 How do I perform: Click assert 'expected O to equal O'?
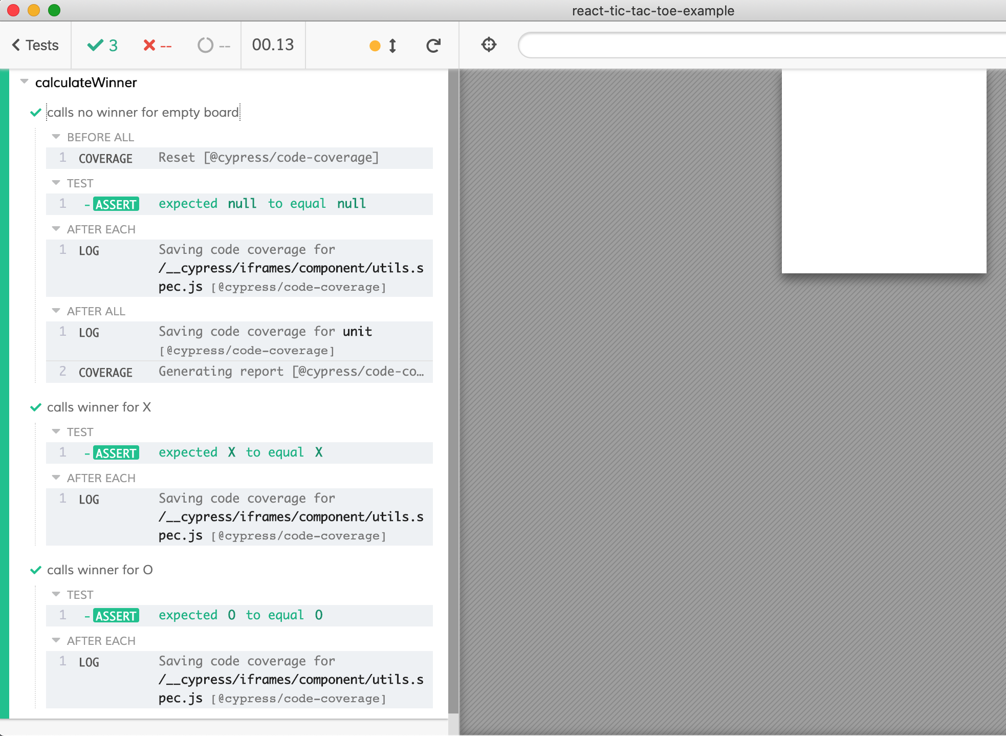pyautogui.click(x=239, y=616)
